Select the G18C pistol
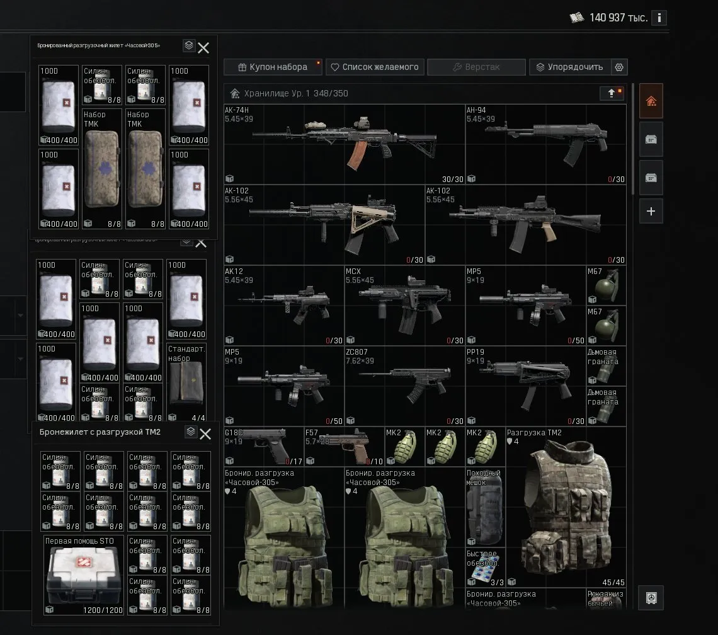718x635 pixels. (x=264, y=447)
